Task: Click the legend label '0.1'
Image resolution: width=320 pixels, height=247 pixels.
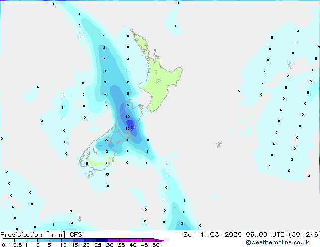Action: pyautogui.click(x=6, y=245)
